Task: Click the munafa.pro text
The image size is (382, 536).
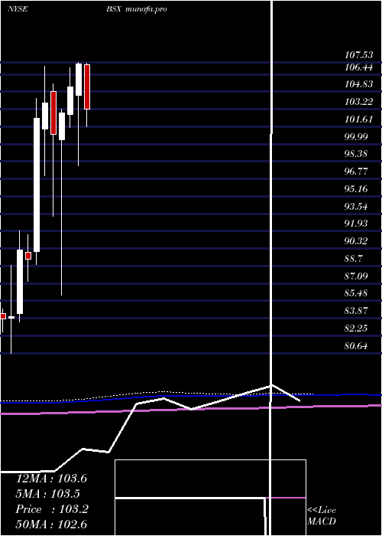Action: click(146, 9)
